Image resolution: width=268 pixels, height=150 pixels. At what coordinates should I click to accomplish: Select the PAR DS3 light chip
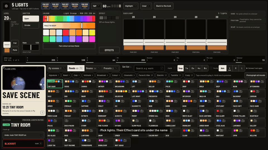(65, 6)
